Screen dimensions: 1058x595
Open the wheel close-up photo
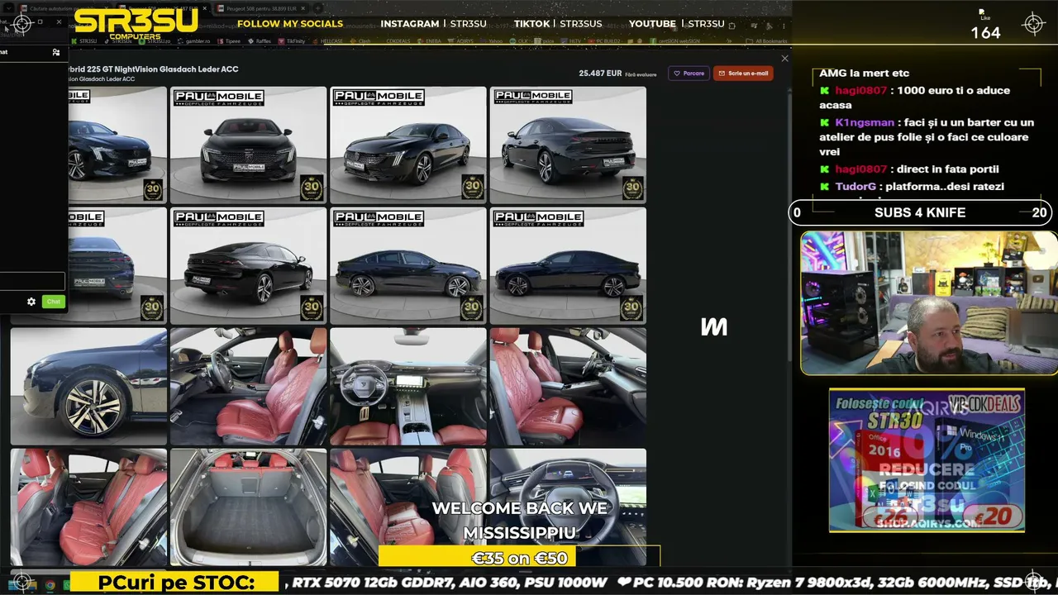[x=88, y=387]
